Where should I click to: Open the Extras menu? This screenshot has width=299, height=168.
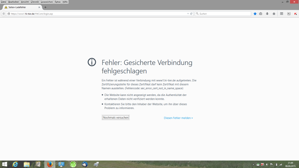(58, 2)
